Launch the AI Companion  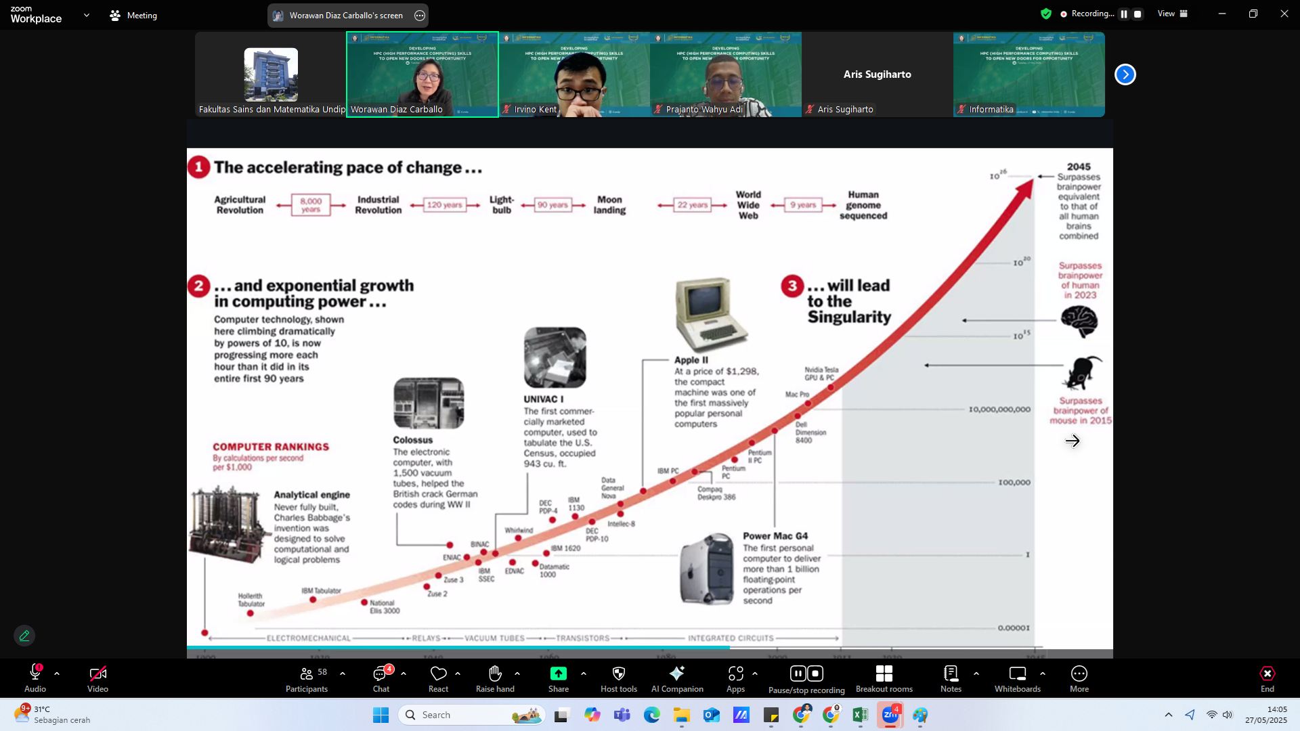[676, 679]
